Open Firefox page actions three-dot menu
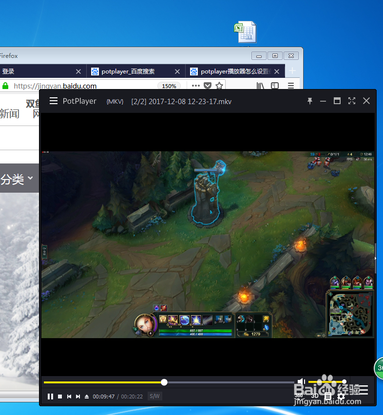Viewport: 383px width, 415px height. [x=195, y=86]
